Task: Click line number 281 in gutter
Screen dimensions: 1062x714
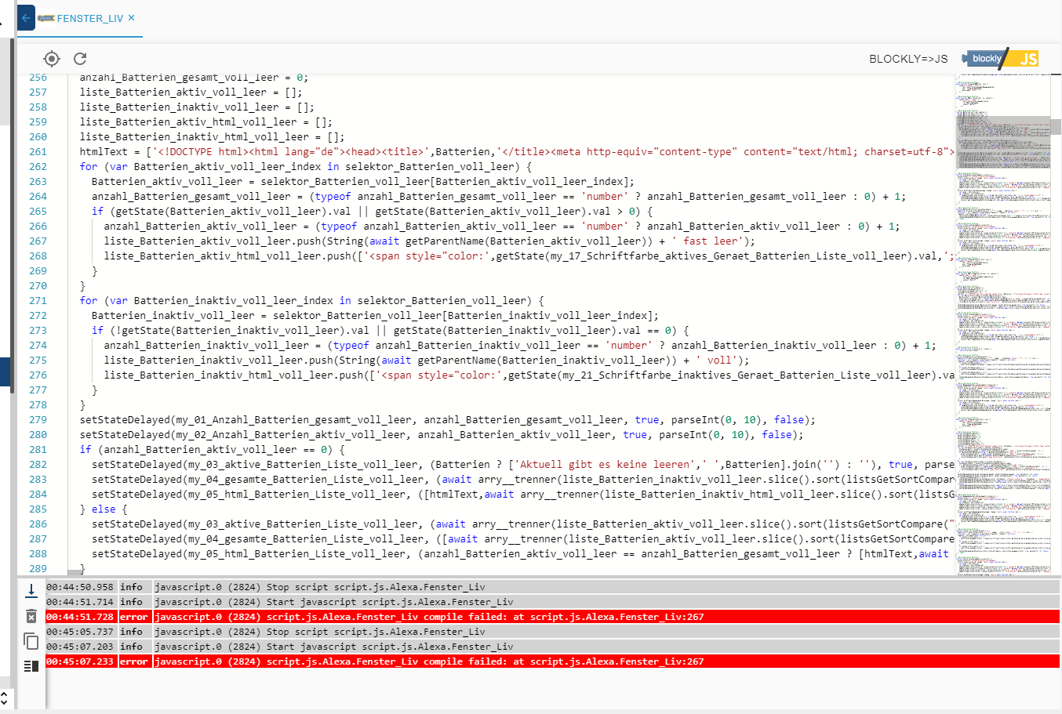Action: [x=38, y=449]
